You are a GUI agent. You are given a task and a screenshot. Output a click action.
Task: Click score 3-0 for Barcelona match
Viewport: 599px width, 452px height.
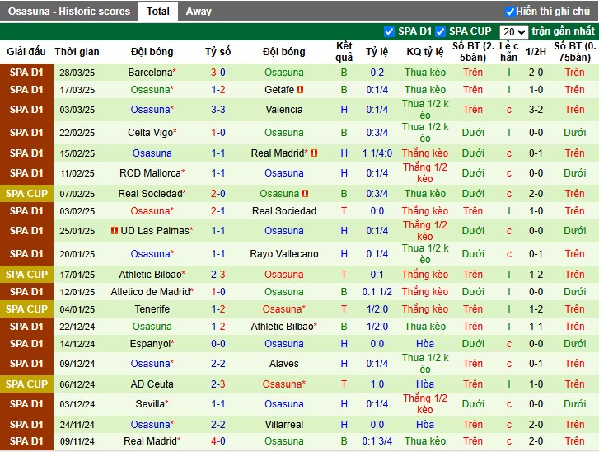[218, 73]
